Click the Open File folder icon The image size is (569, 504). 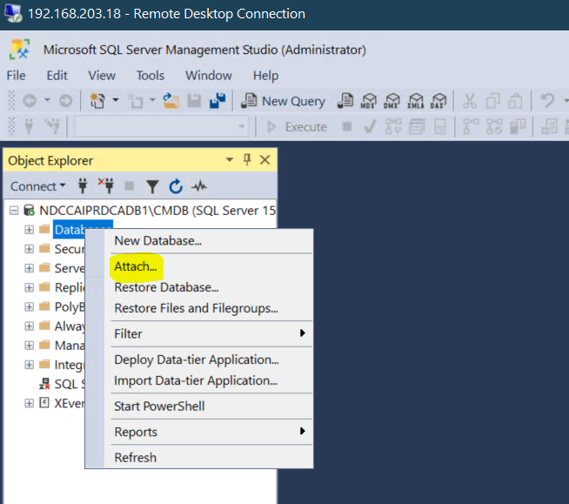(171, 101)
